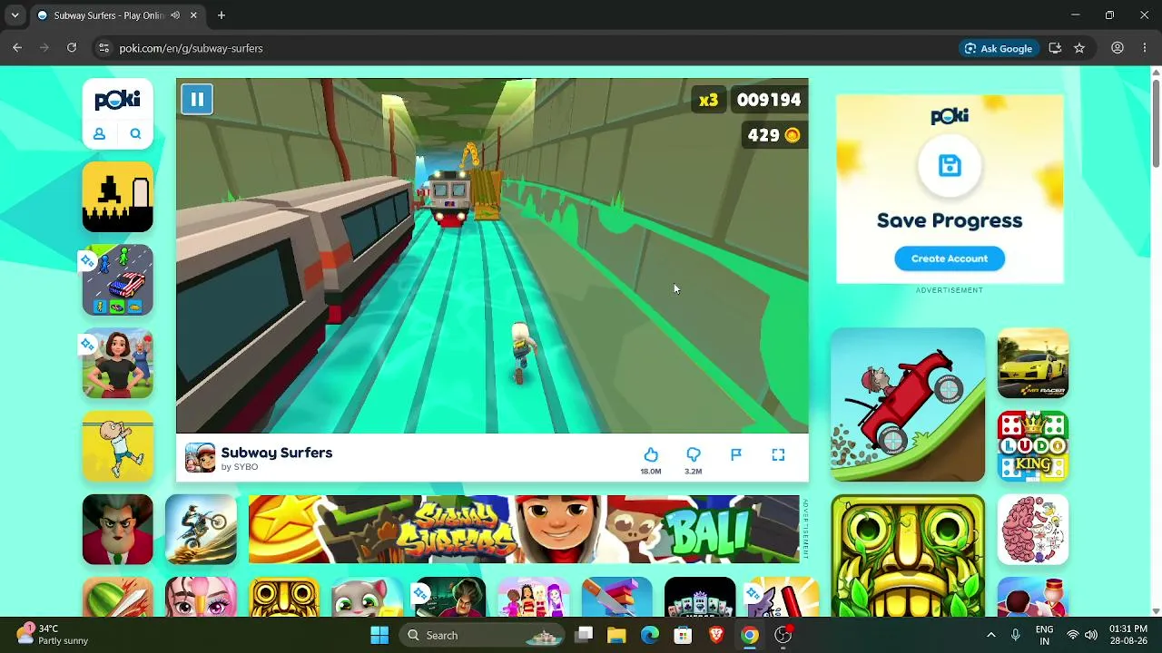Open the ENG IN language switcher
Image resolution: width=1162 pixels, height=653 pixels.
click(x=1044, y=635)
